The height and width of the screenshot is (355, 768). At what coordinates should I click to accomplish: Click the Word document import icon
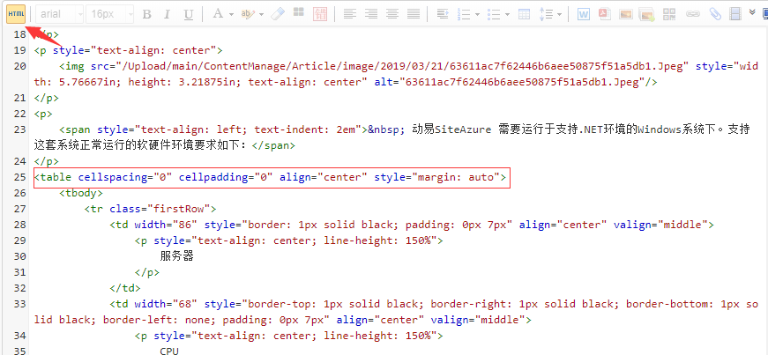click(x=584, y=14)
